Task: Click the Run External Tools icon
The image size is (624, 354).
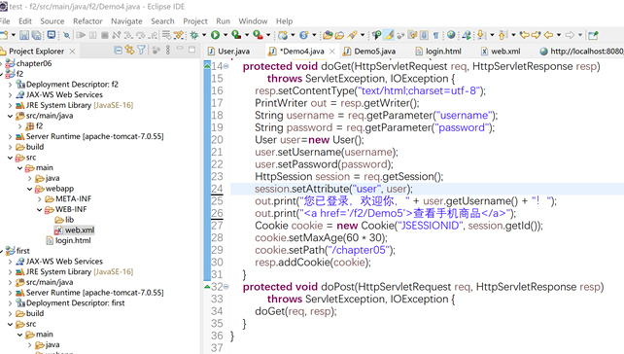Action: click(x=258, y=35)
